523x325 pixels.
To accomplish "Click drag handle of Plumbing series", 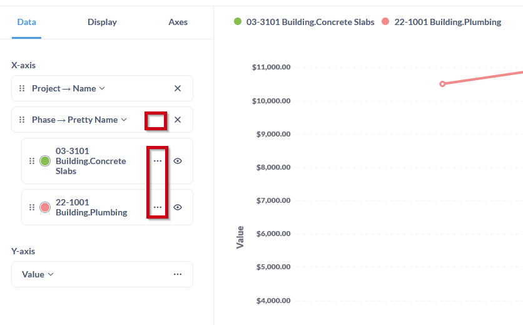I will [x=32, y=207].
